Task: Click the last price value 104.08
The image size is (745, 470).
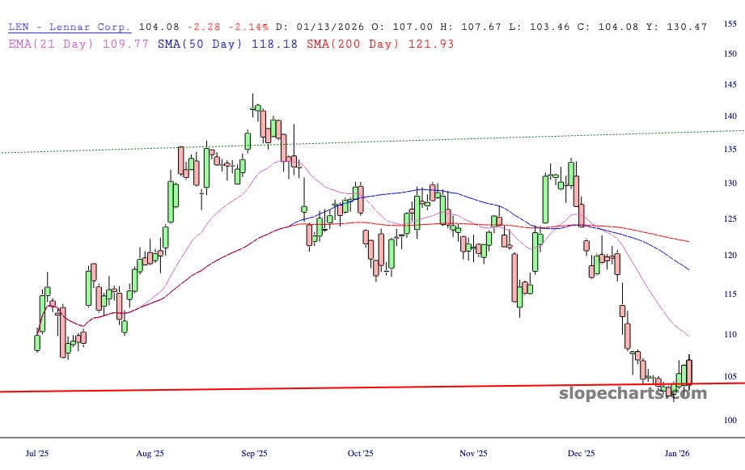Action: click(x=159, y=27)
